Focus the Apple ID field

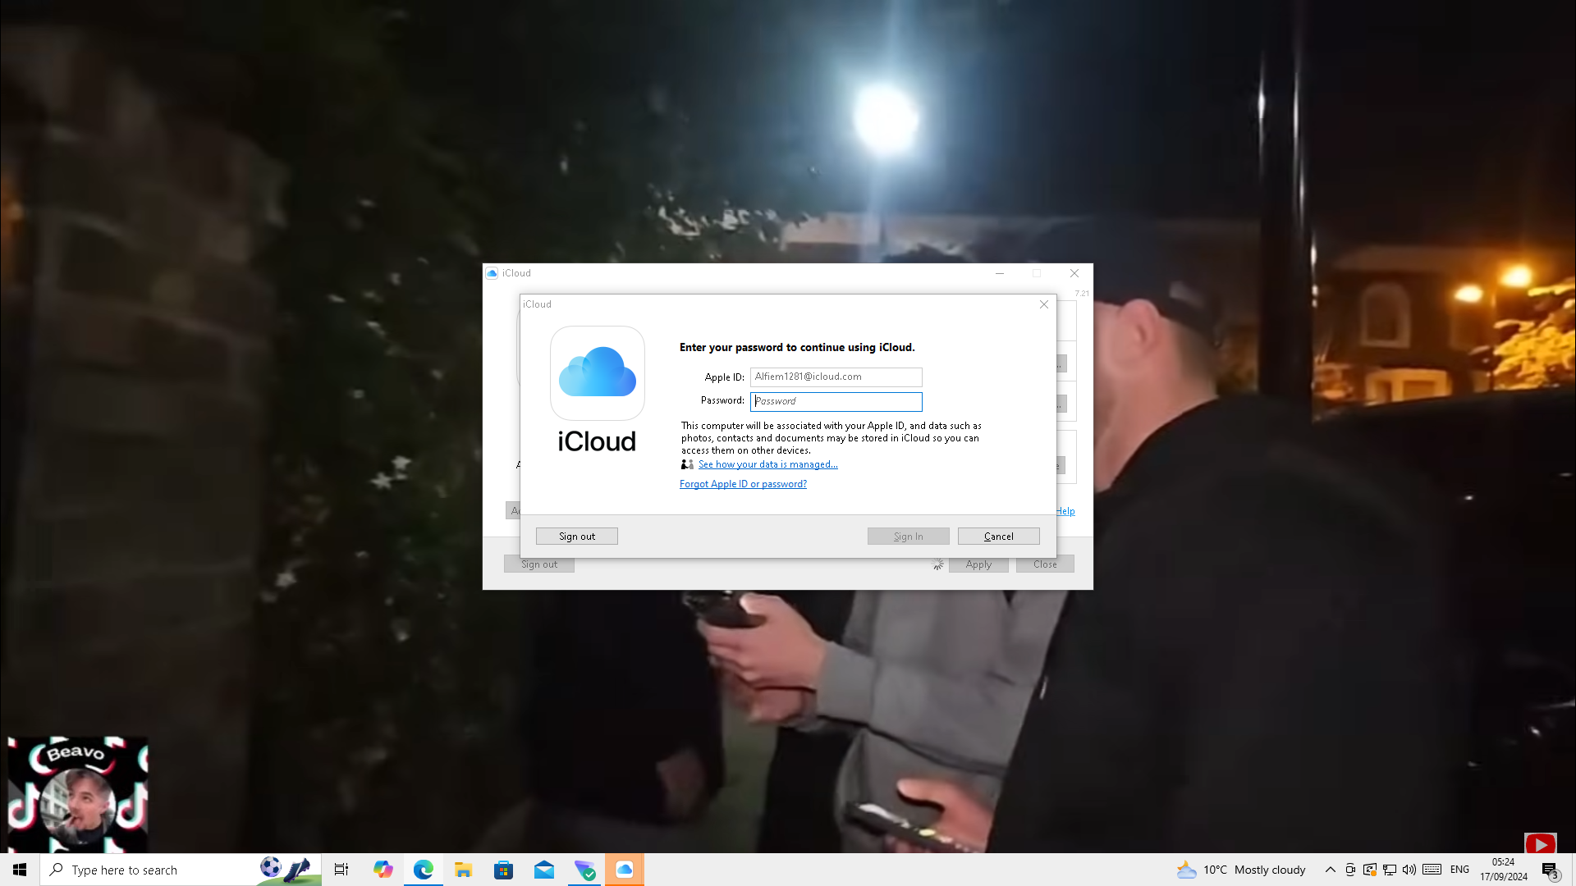coord(836,377)
